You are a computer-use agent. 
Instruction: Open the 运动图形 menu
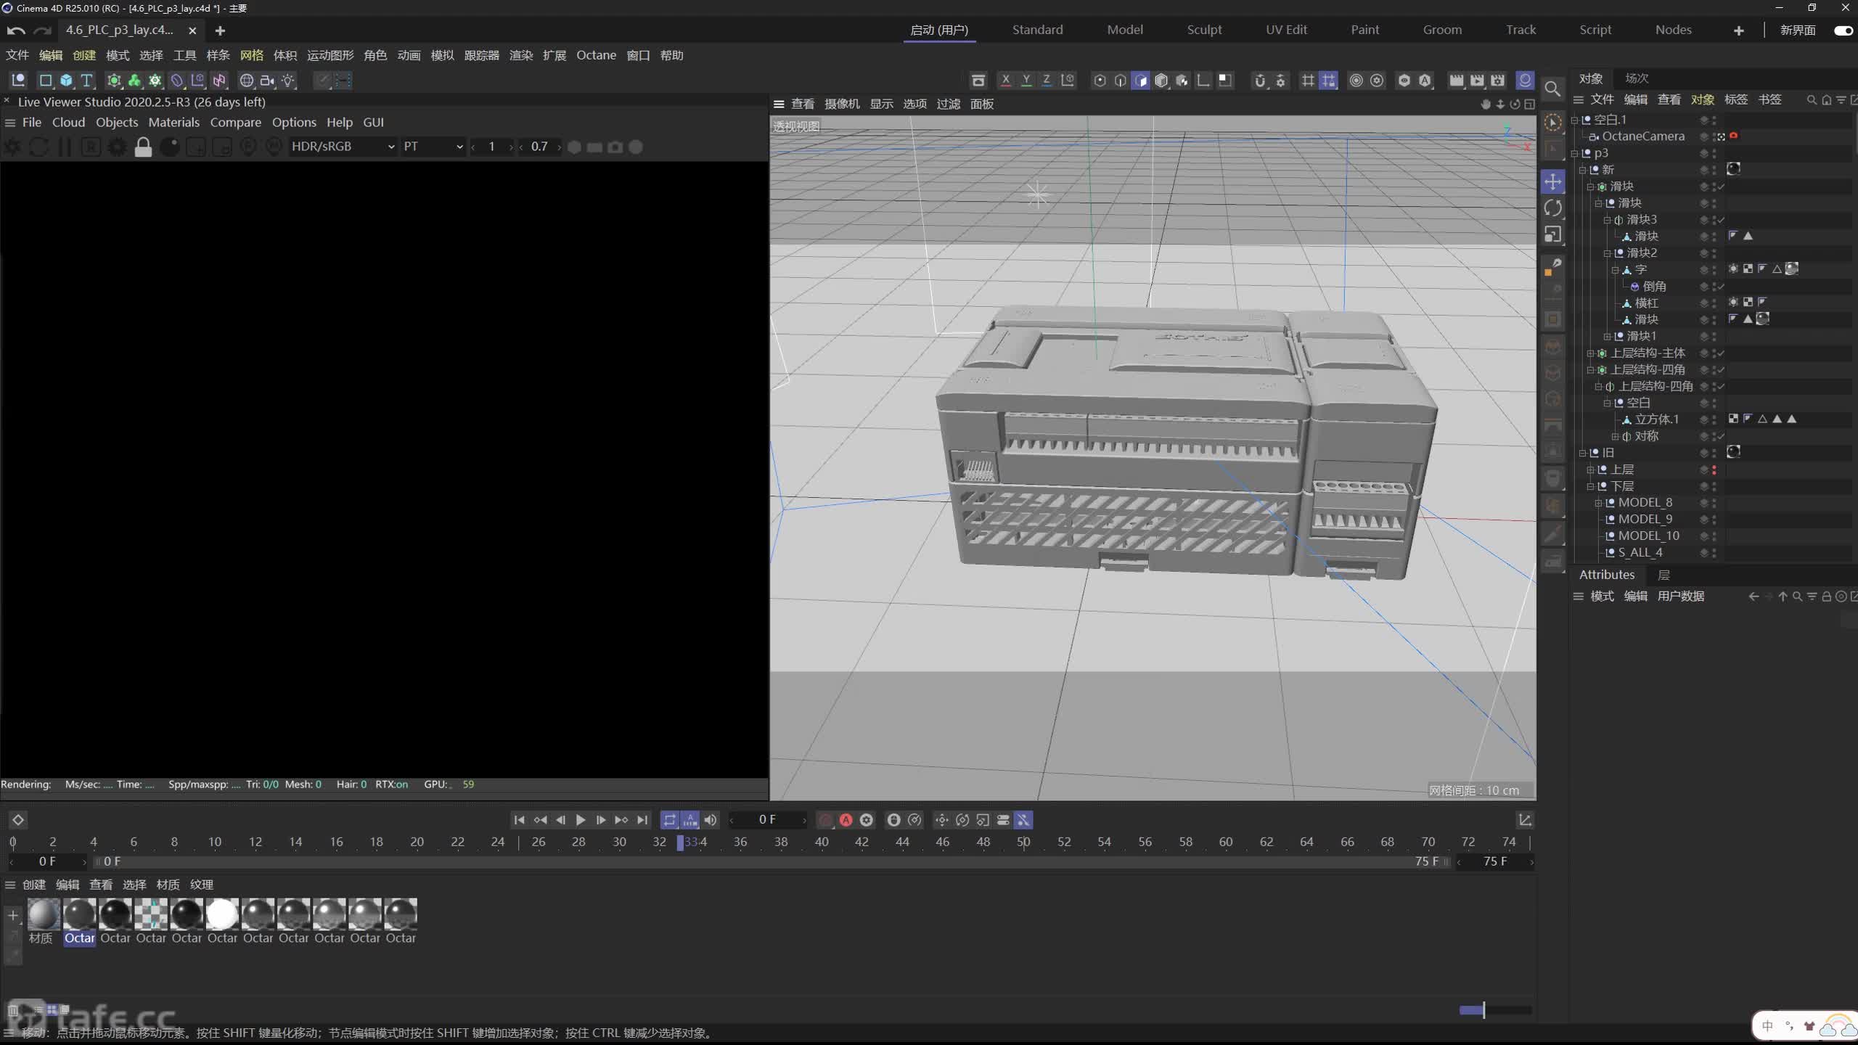click(330, 55)
